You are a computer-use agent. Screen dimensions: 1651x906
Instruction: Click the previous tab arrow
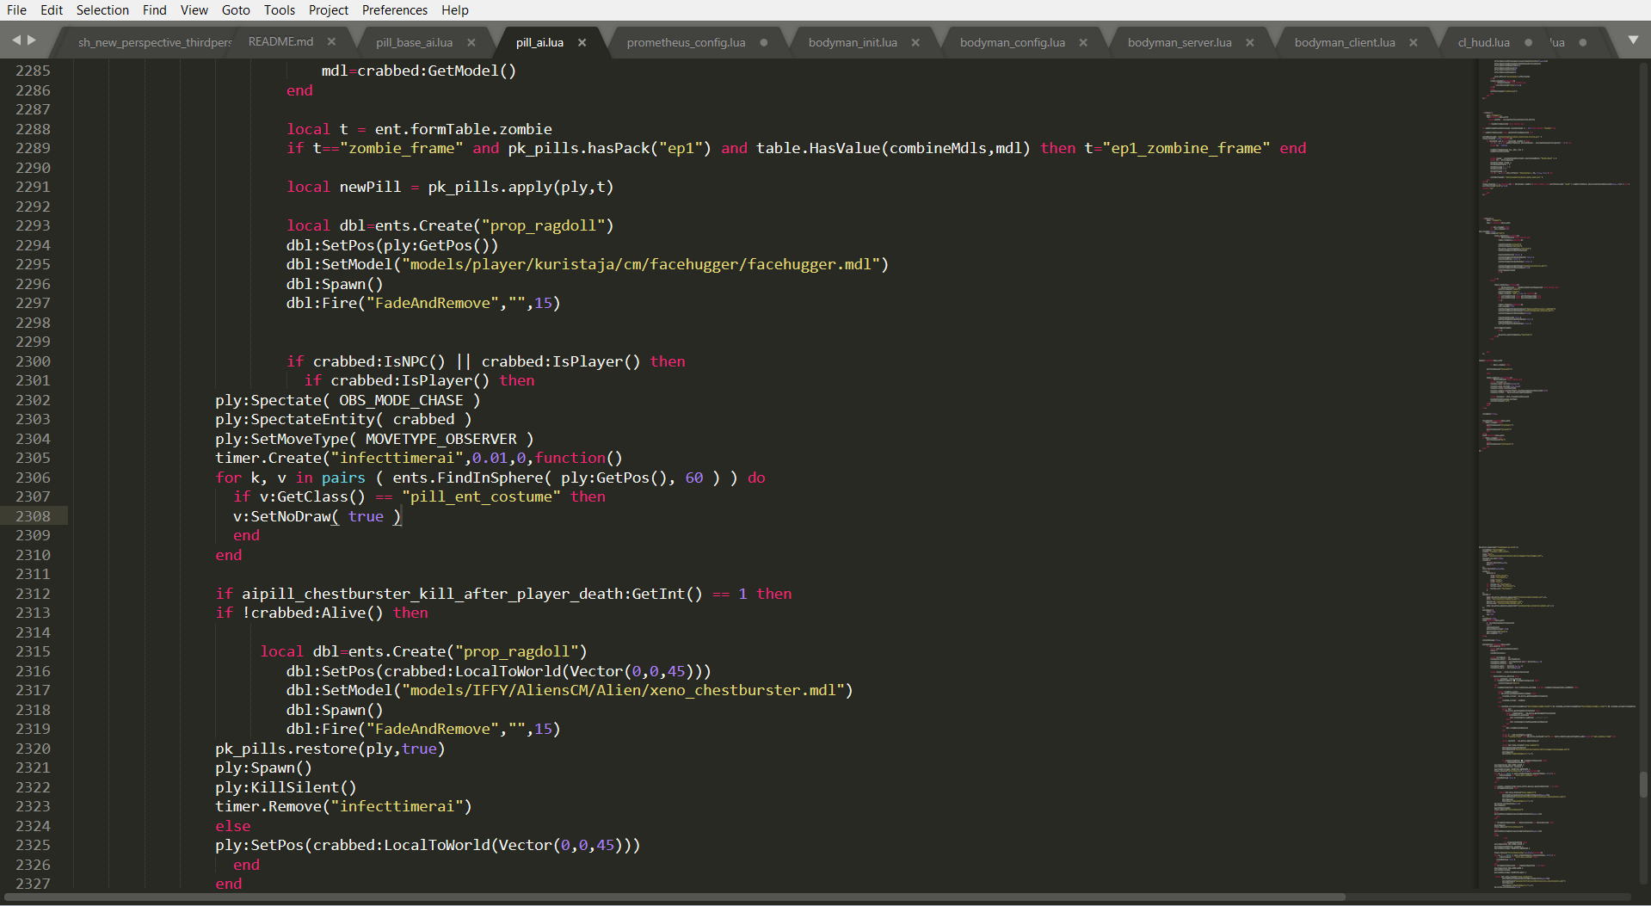point(16,40)
